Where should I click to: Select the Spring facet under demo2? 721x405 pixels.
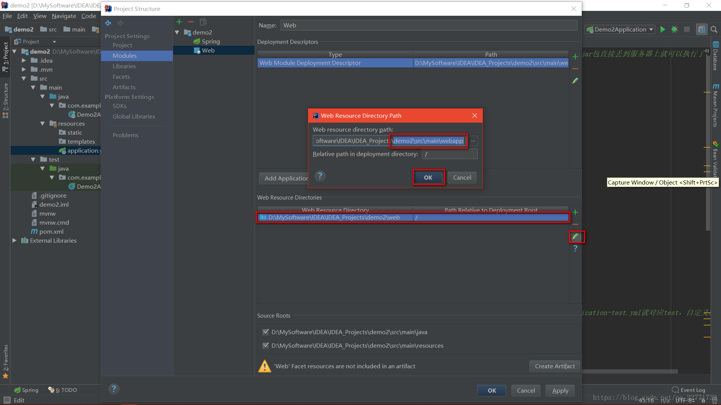(x=211, y=41)
